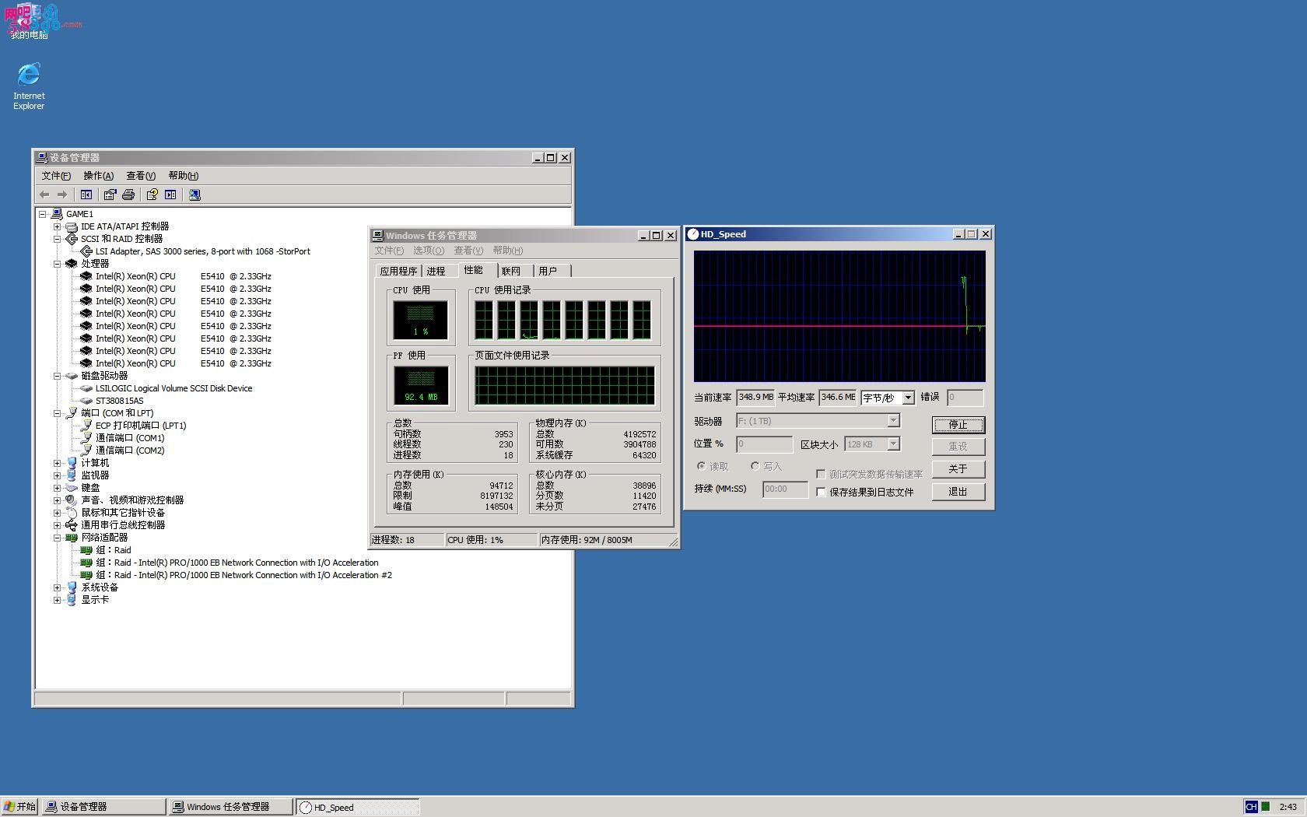The height and width of the screenshot is (817, 1307).
Task: Click the CH language indicator in system tray
Action: (1251, 807)
